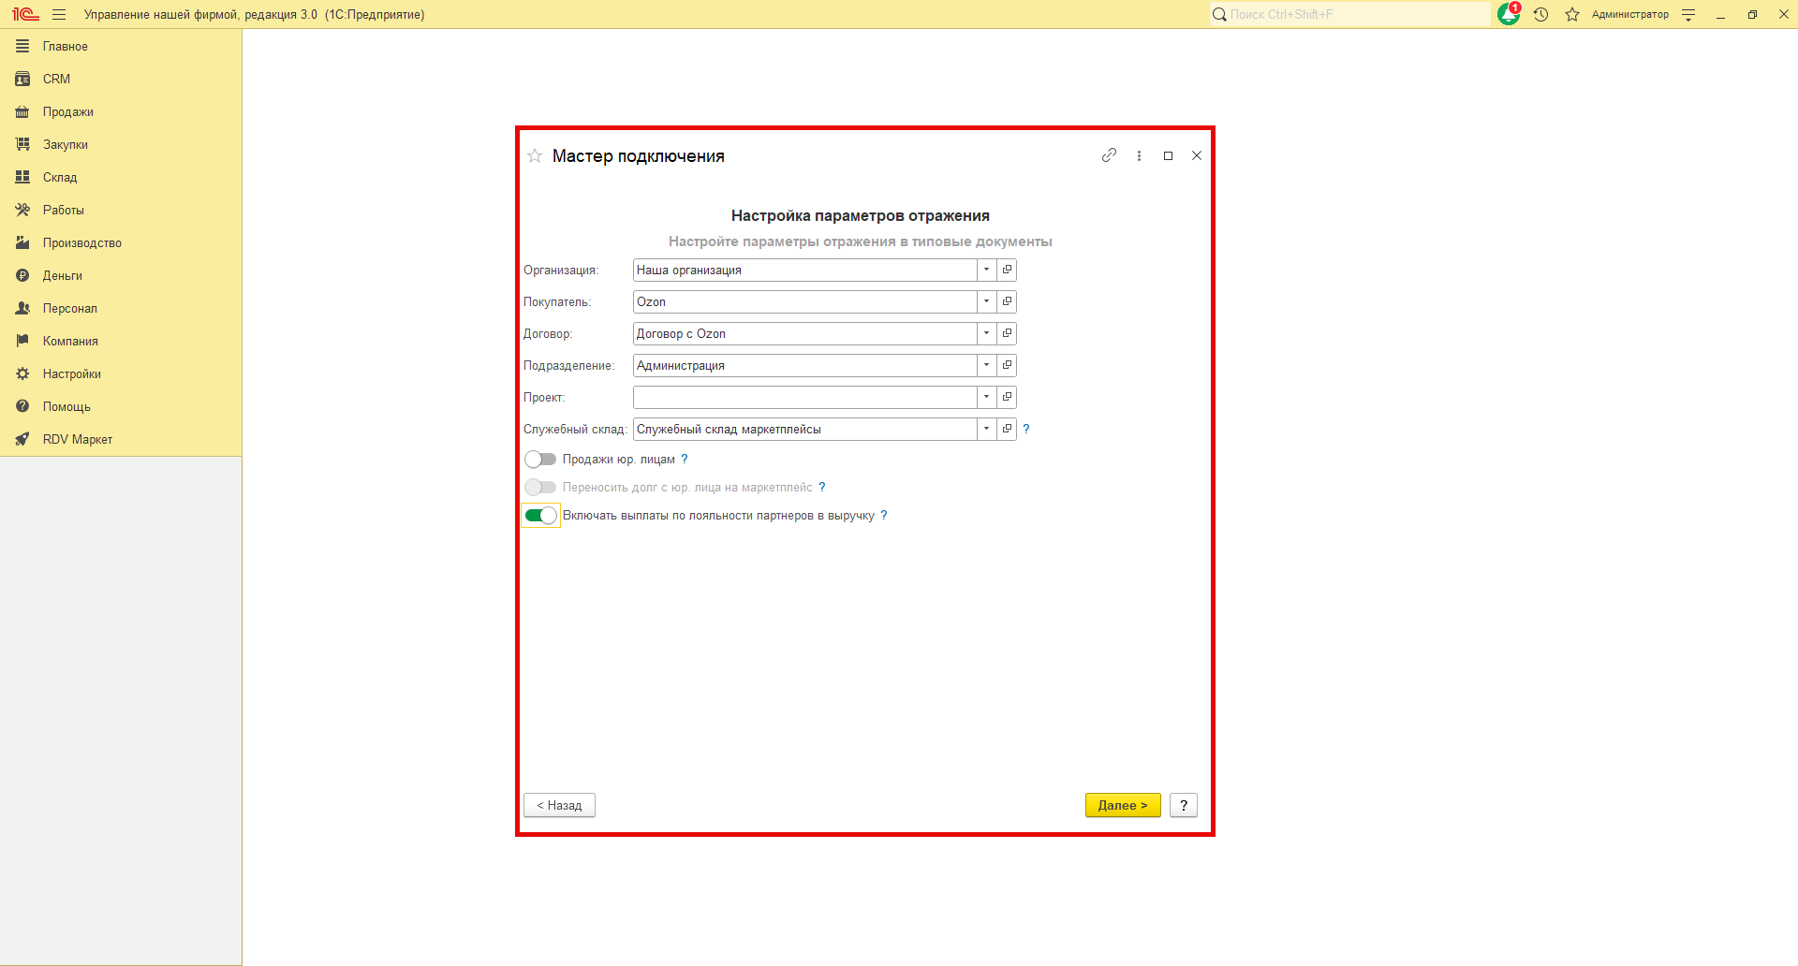Click help question mark beside Служебный склад
This screenshot has width=1798, height=966.
tap(1026, 429)
